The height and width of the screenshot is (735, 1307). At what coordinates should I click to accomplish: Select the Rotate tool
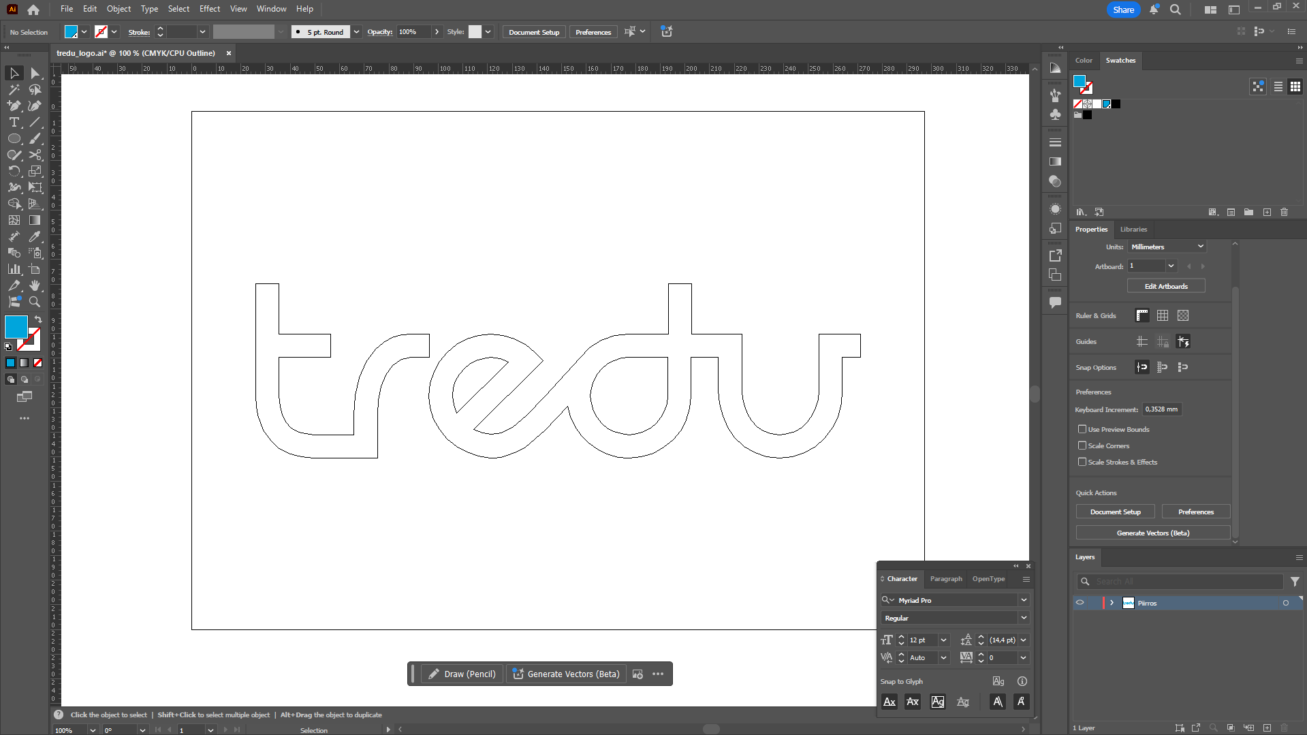coord(14,171)
